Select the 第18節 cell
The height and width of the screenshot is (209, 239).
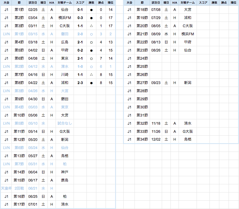pyautogui.click(x=142, y=10)
